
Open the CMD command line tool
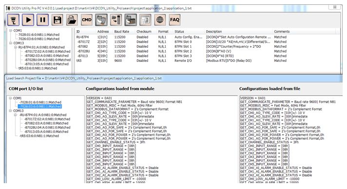[x=87, y=20]
